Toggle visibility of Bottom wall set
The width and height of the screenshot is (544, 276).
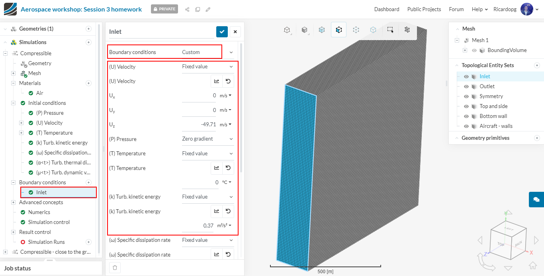tap(466, 116)
